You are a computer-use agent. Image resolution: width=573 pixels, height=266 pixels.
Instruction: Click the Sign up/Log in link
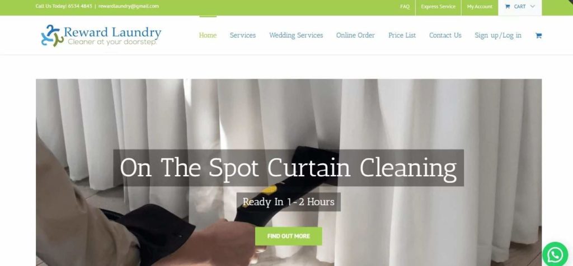498,35
